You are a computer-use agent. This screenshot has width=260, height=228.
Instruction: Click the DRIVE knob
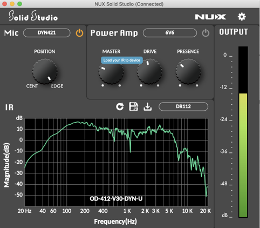(149, 71)
